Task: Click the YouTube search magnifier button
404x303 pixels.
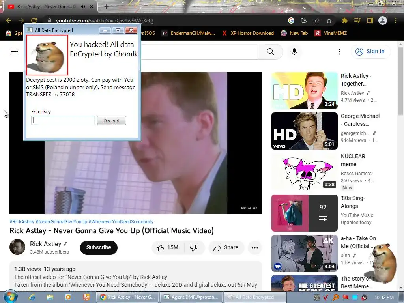Action: 271,52
